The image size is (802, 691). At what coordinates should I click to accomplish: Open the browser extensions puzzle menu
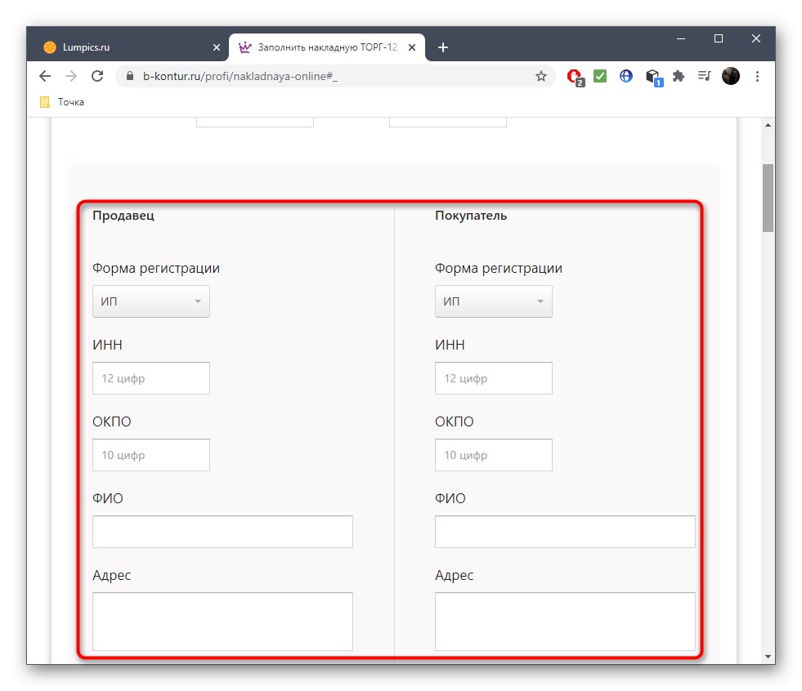point(679,75)
